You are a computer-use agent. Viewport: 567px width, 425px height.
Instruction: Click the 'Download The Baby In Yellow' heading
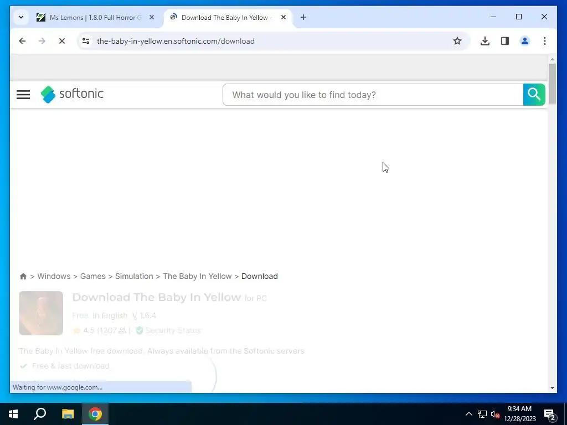[x=157, y=297]
